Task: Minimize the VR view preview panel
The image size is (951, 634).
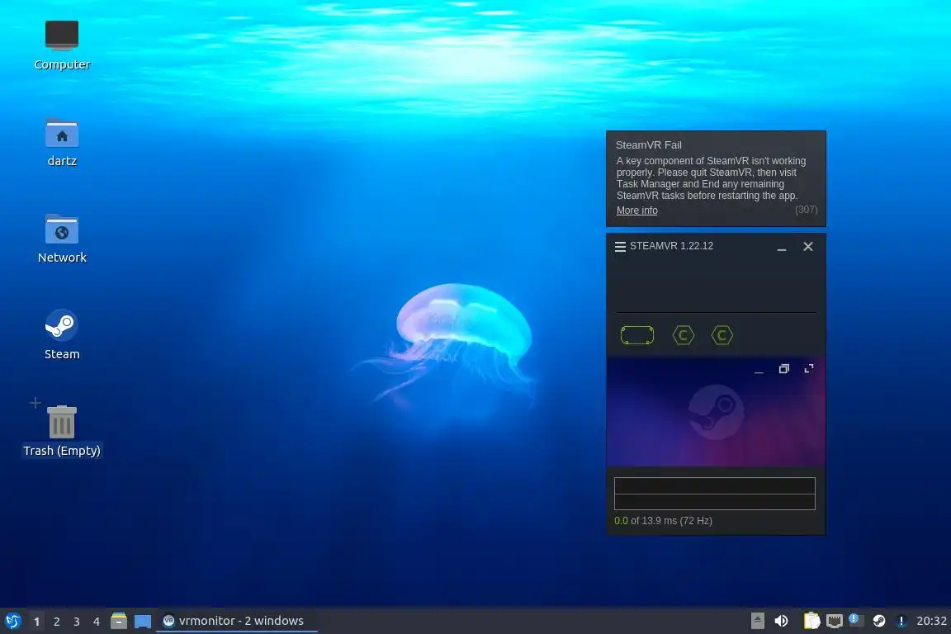Action: (x=759, y=369)
